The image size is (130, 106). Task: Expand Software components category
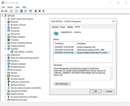click(x=5, y=82)
